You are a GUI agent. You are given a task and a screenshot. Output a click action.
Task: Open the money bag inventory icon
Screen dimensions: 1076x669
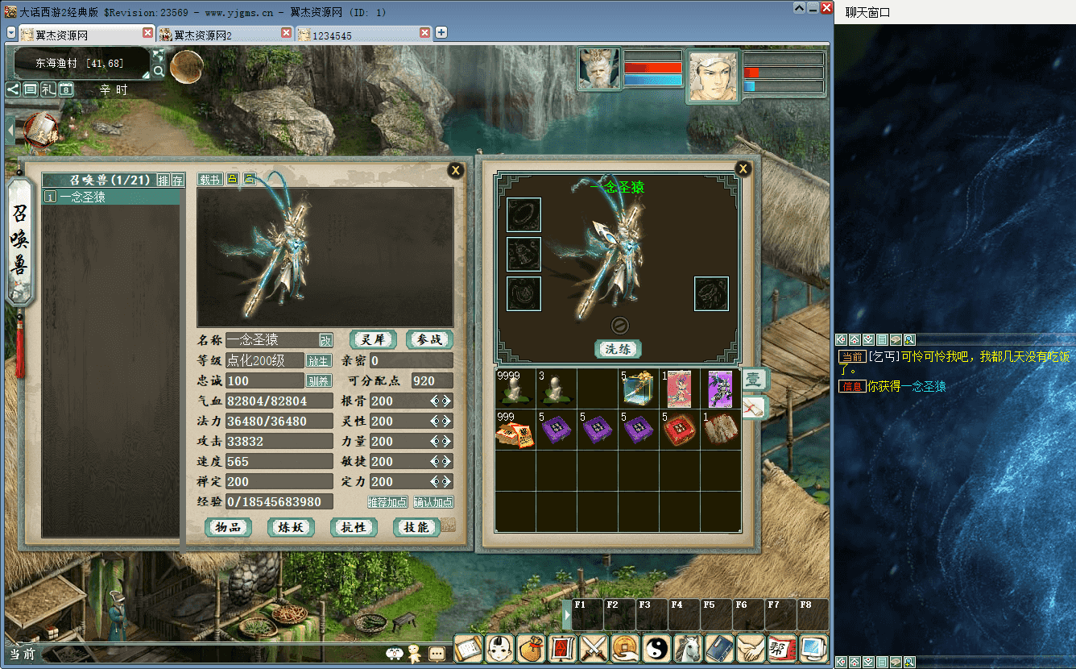click(x=531, y=648)
